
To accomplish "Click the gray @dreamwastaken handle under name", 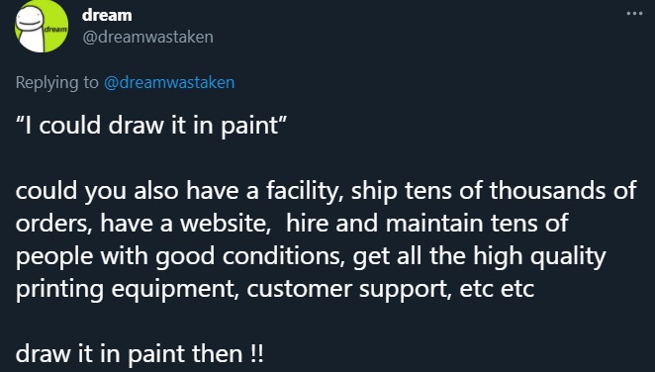I will pos(147,37).
